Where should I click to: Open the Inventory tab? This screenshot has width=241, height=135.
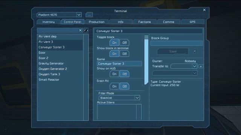coord(49,22)
